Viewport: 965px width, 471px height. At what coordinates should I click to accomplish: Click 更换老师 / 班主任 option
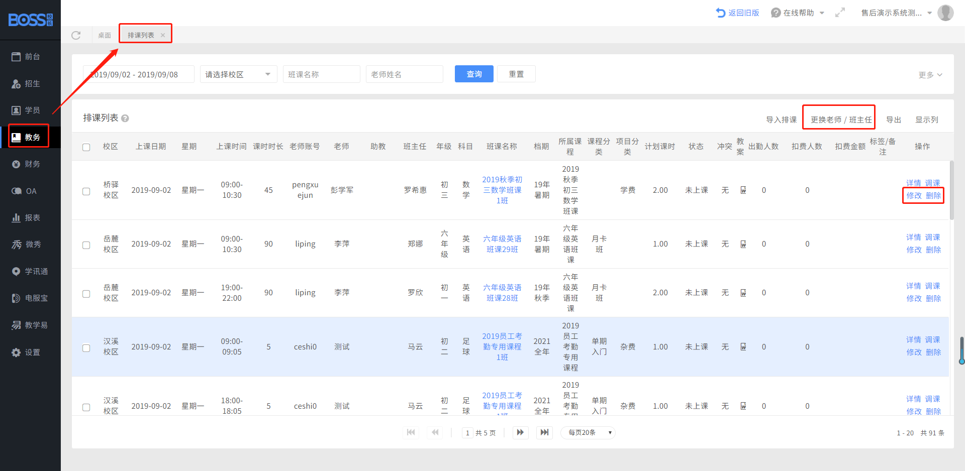pyautogui.click(x=841, y=120)
